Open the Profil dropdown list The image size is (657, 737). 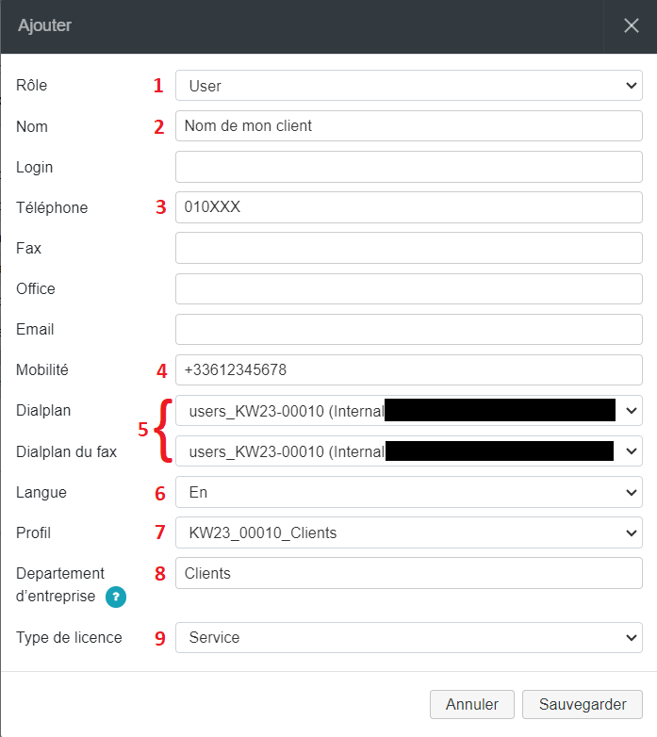click(x=408, y=532)
